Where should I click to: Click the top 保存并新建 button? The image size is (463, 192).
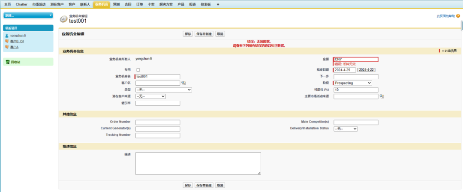pos(204,34)
